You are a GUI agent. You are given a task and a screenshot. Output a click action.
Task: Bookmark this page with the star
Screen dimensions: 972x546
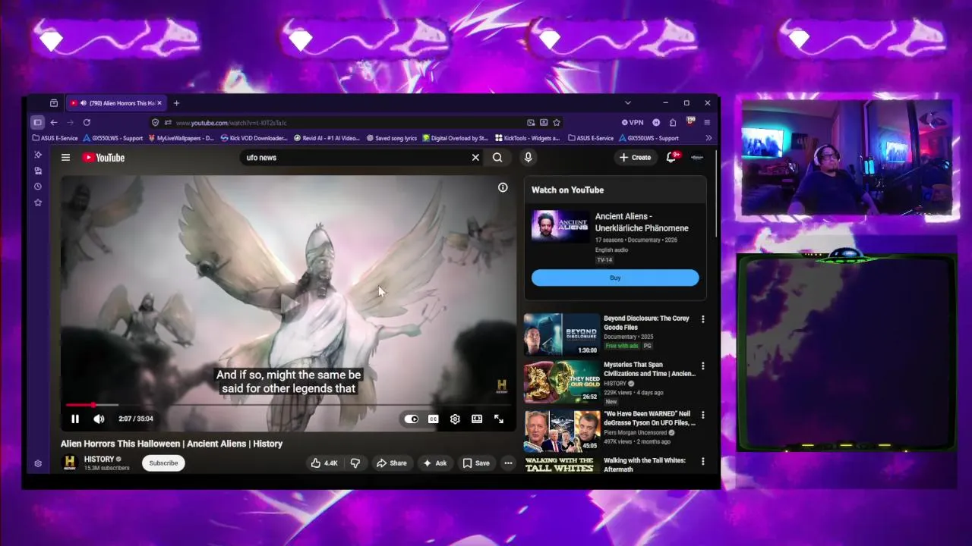pyautogui.click(x=557, y=122)
